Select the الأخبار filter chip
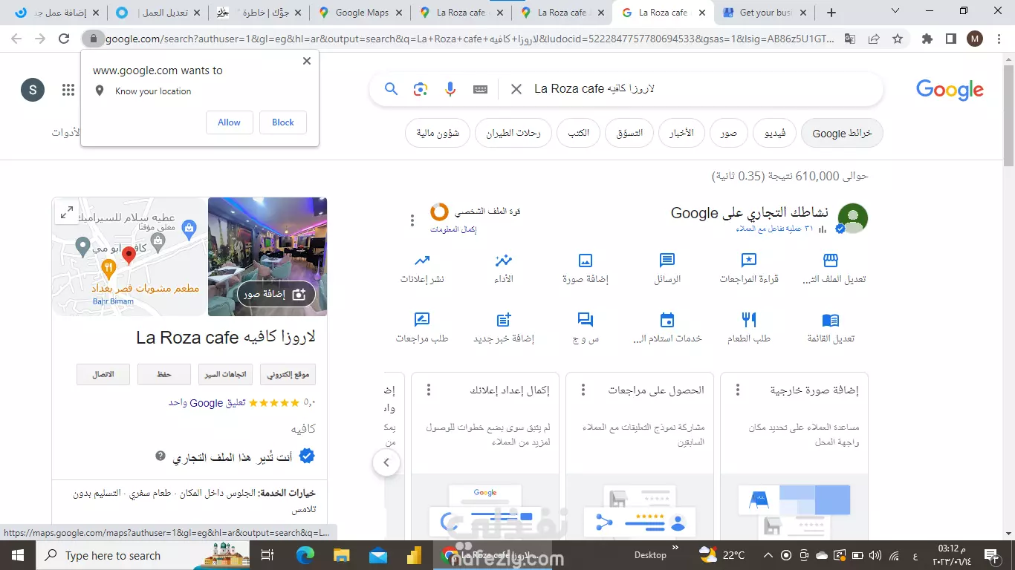Screen dimensions: 1015x570 pos(681,134)
